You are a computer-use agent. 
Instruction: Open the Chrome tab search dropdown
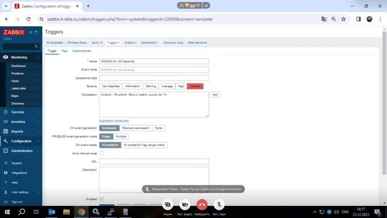tap(6, 6)
